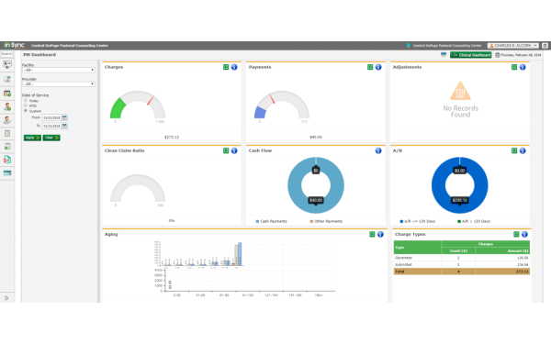Show info for the Charge Types widget
This screenshot has height=344, width=551.
[x=524, y=234]
